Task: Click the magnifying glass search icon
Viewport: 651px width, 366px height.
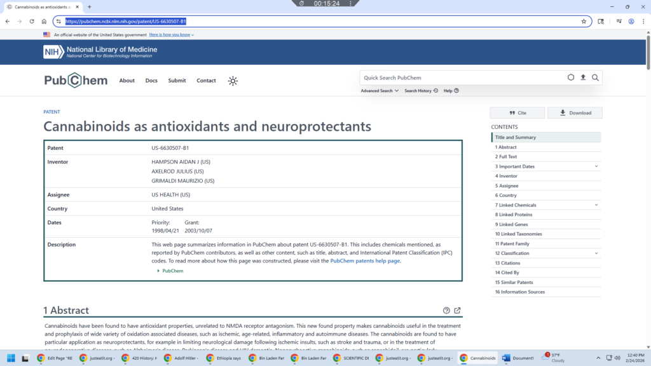Action: click(595, 78)
